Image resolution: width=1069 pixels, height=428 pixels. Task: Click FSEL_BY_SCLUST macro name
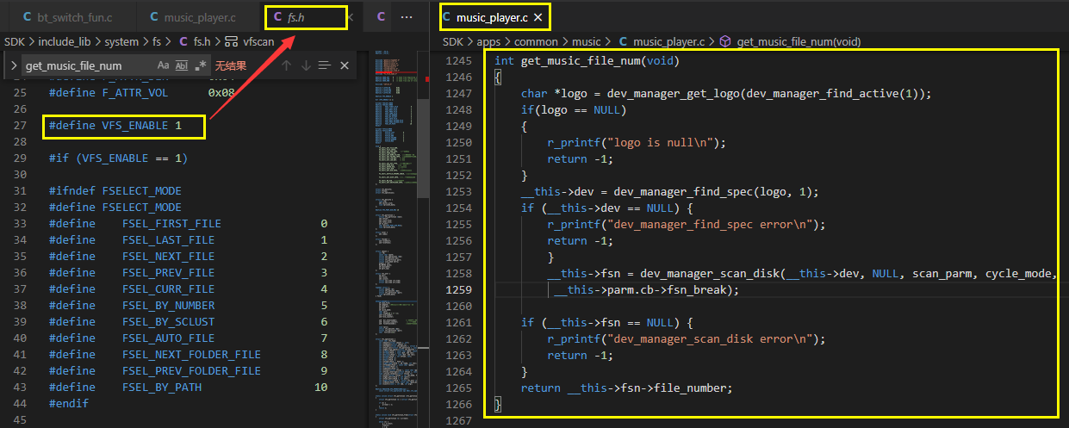[x=168, y=322]
